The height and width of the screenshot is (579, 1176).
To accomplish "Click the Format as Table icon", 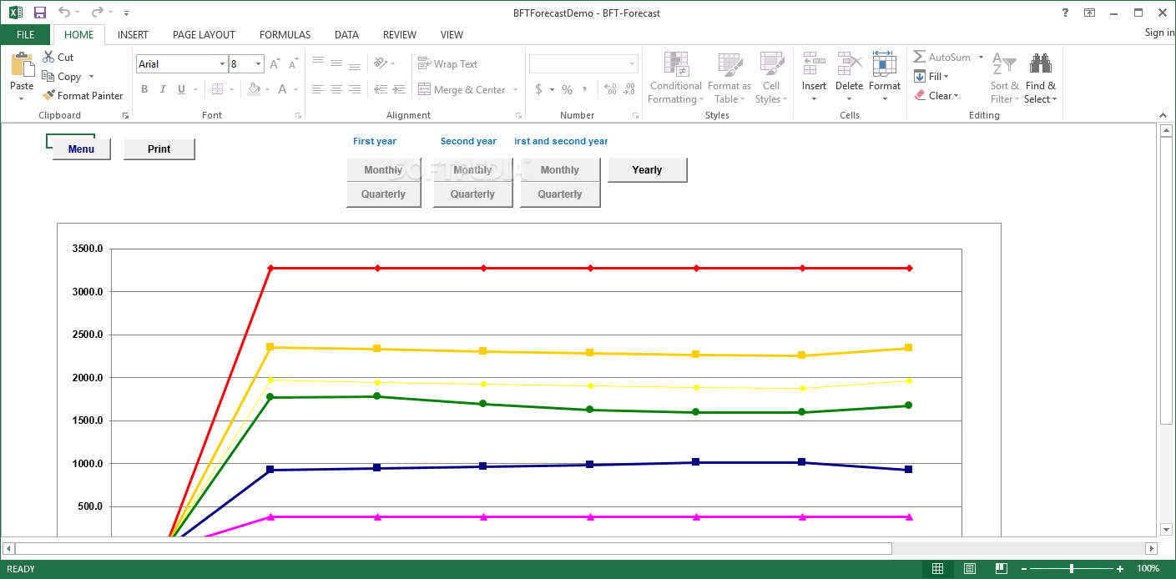I will pyautogui.click(x=730, y=65).
